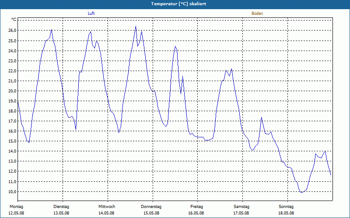The height and width of the screenshot is (218, 350).
Task: Select the Montag day label
Action: pos(16,207)
